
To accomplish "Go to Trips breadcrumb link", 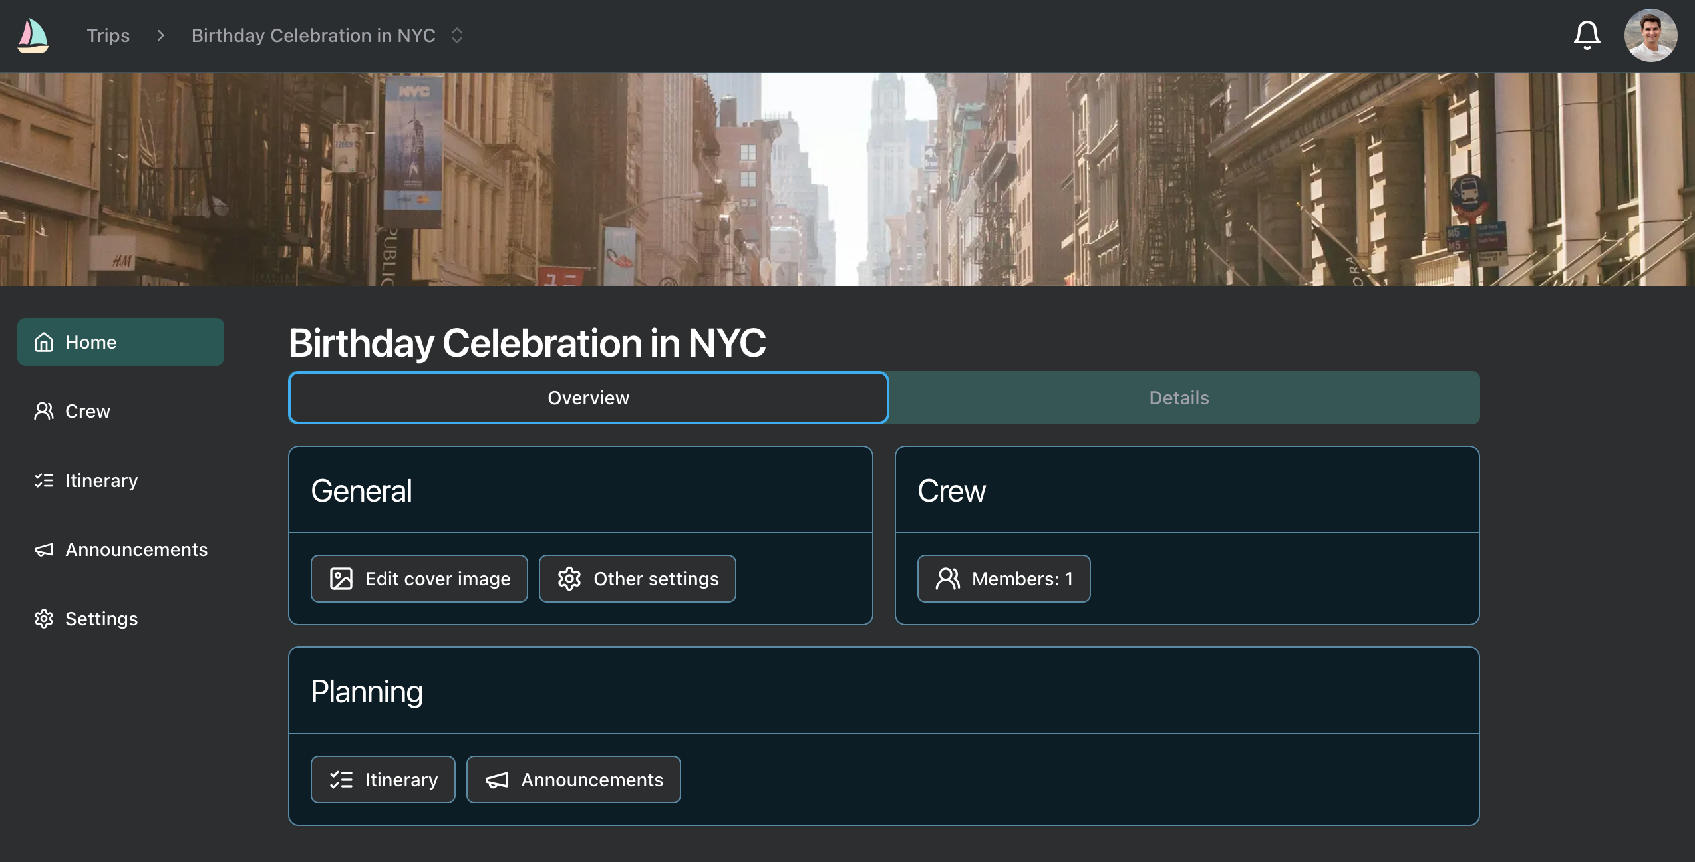I will [x=108, y=35].
